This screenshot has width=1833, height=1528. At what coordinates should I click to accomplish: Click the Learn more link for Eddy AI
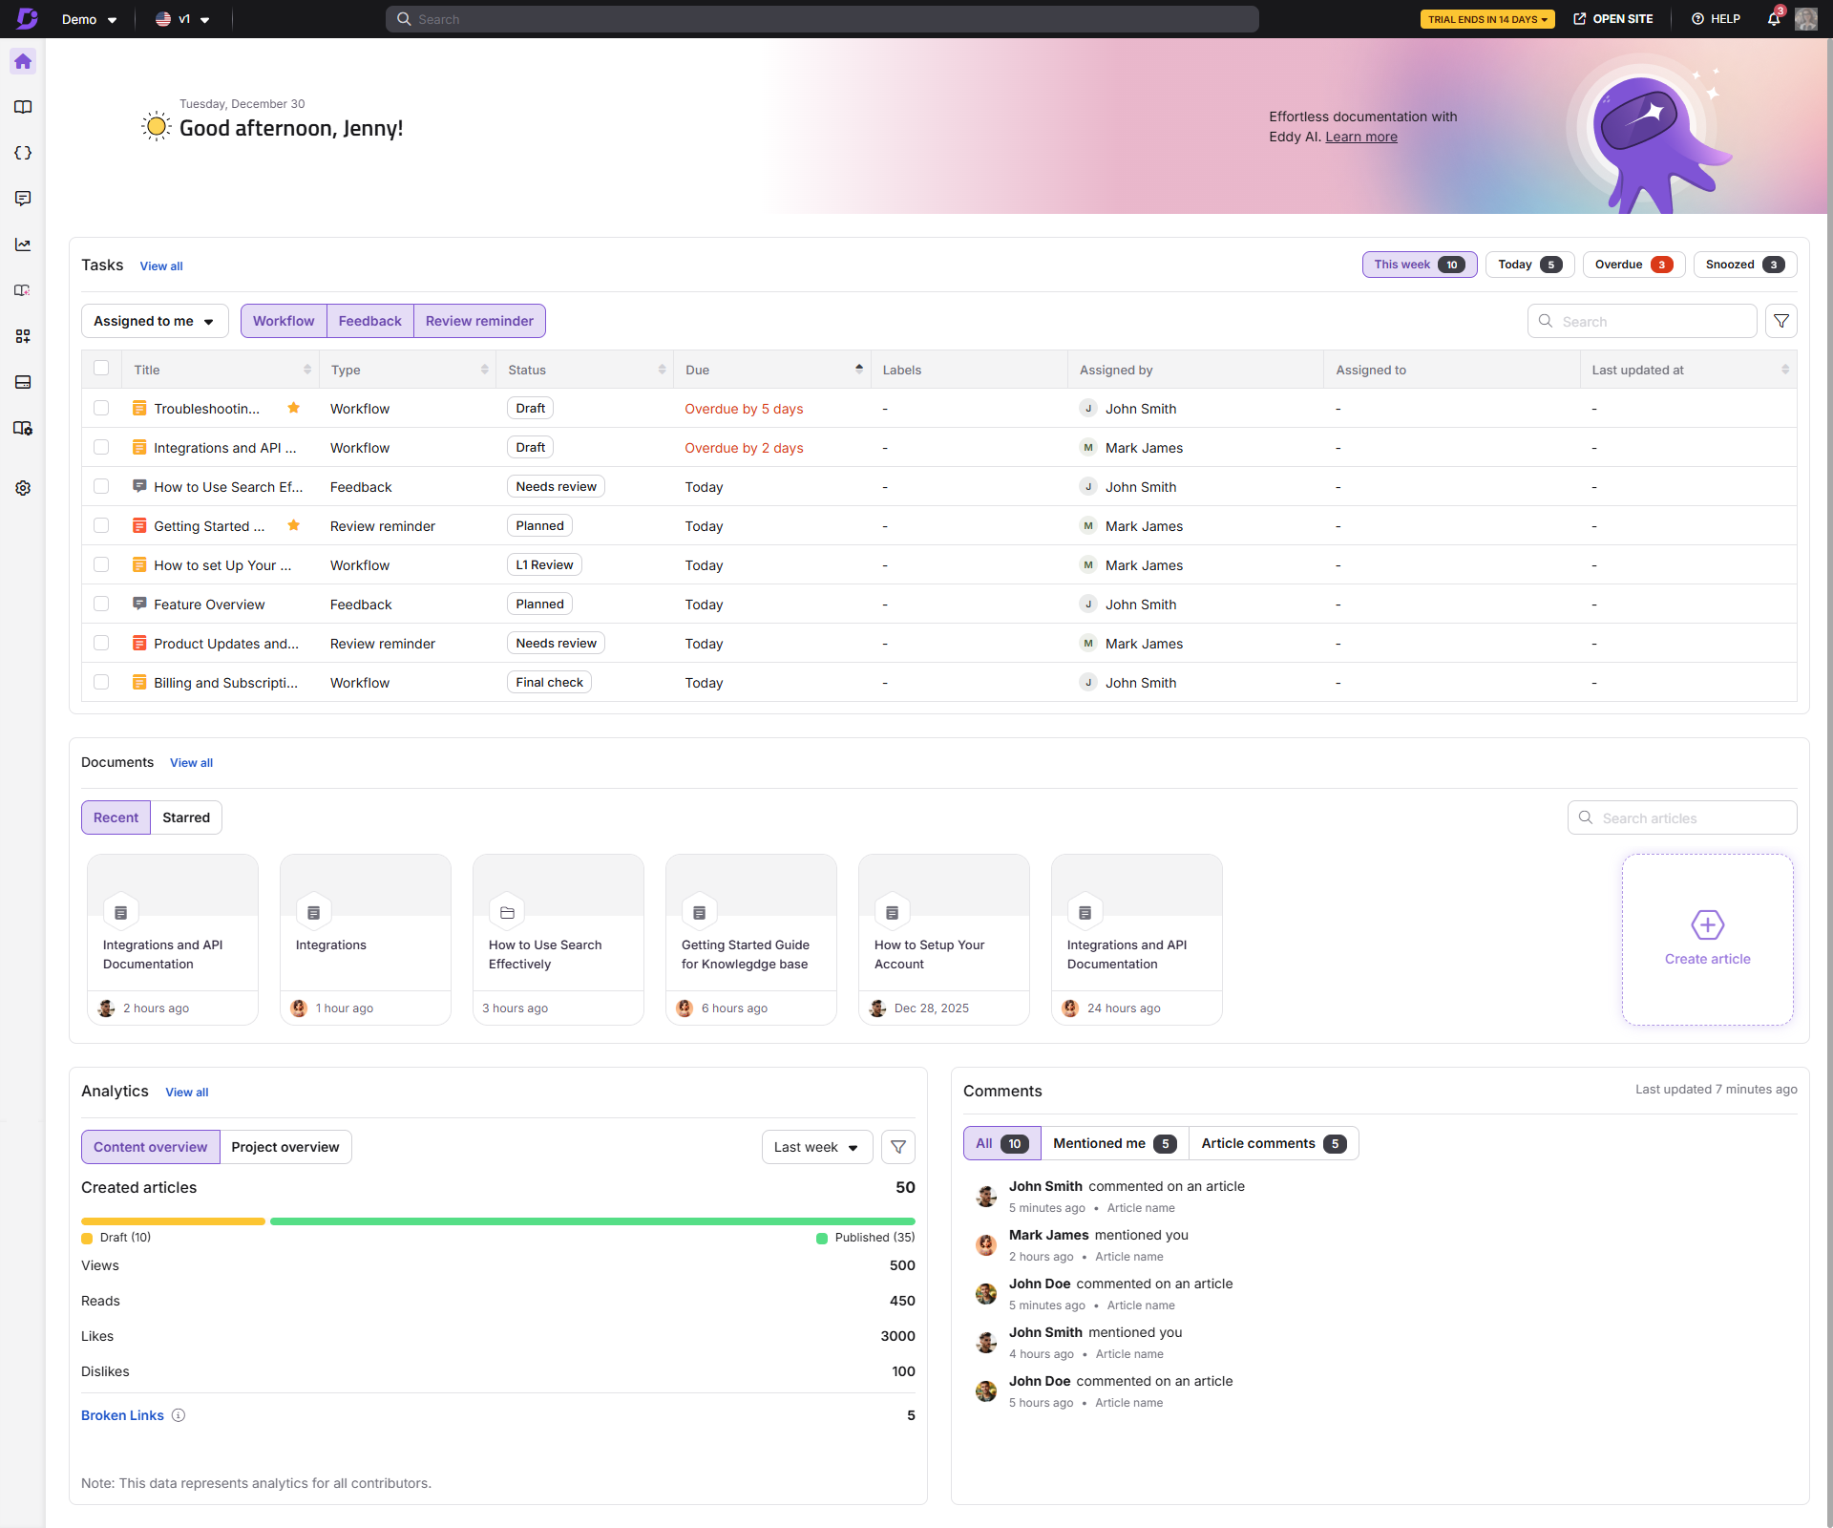pyautogui.click(x=1360, y=137)
